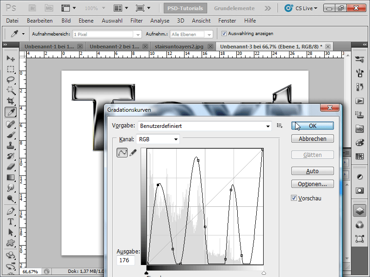This screenshot has width=370, height=277.
Task: Select the Smudge tool
Action: click(11, 188)
